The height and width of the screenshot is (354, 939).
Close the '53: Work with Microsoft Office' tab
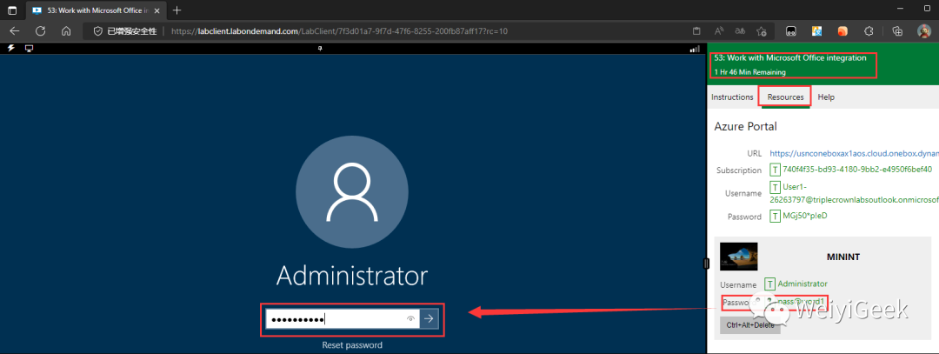click(156, 10)
